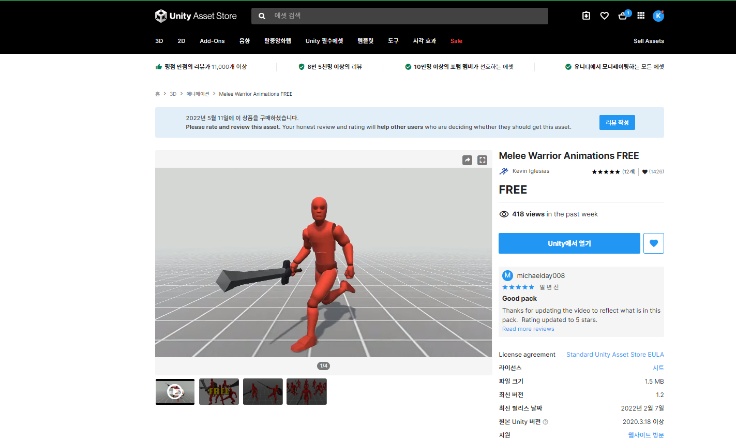The image size is (736, 439).
Task: Click the 418 views text
Action: (528, 214)
